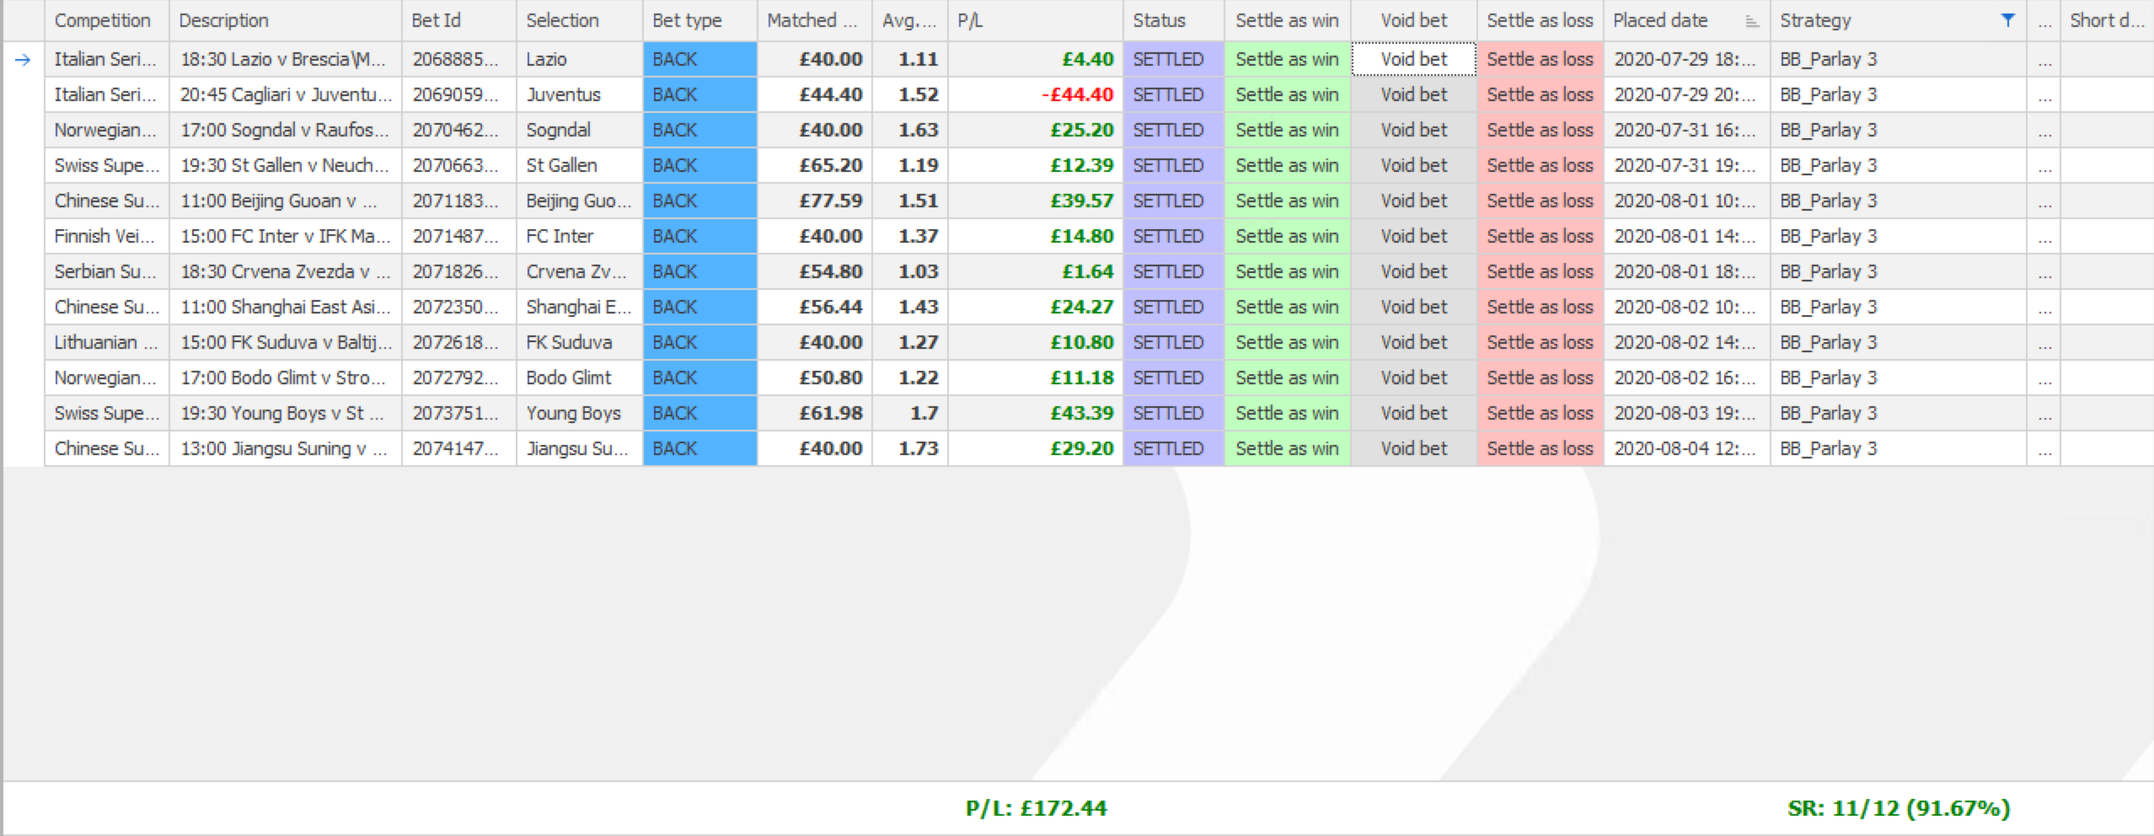Viewport: 2154px width, 836px height.
Task: Select the 'Finnish Vei...' competition cell
Action: (106, 236)
